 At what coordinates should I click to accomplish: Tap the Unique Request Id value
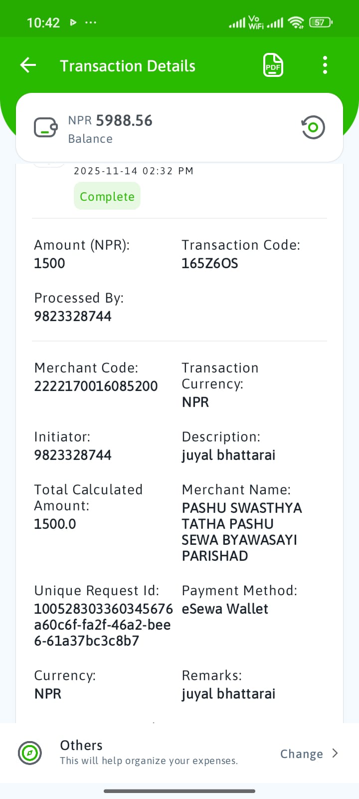point(103,625)
